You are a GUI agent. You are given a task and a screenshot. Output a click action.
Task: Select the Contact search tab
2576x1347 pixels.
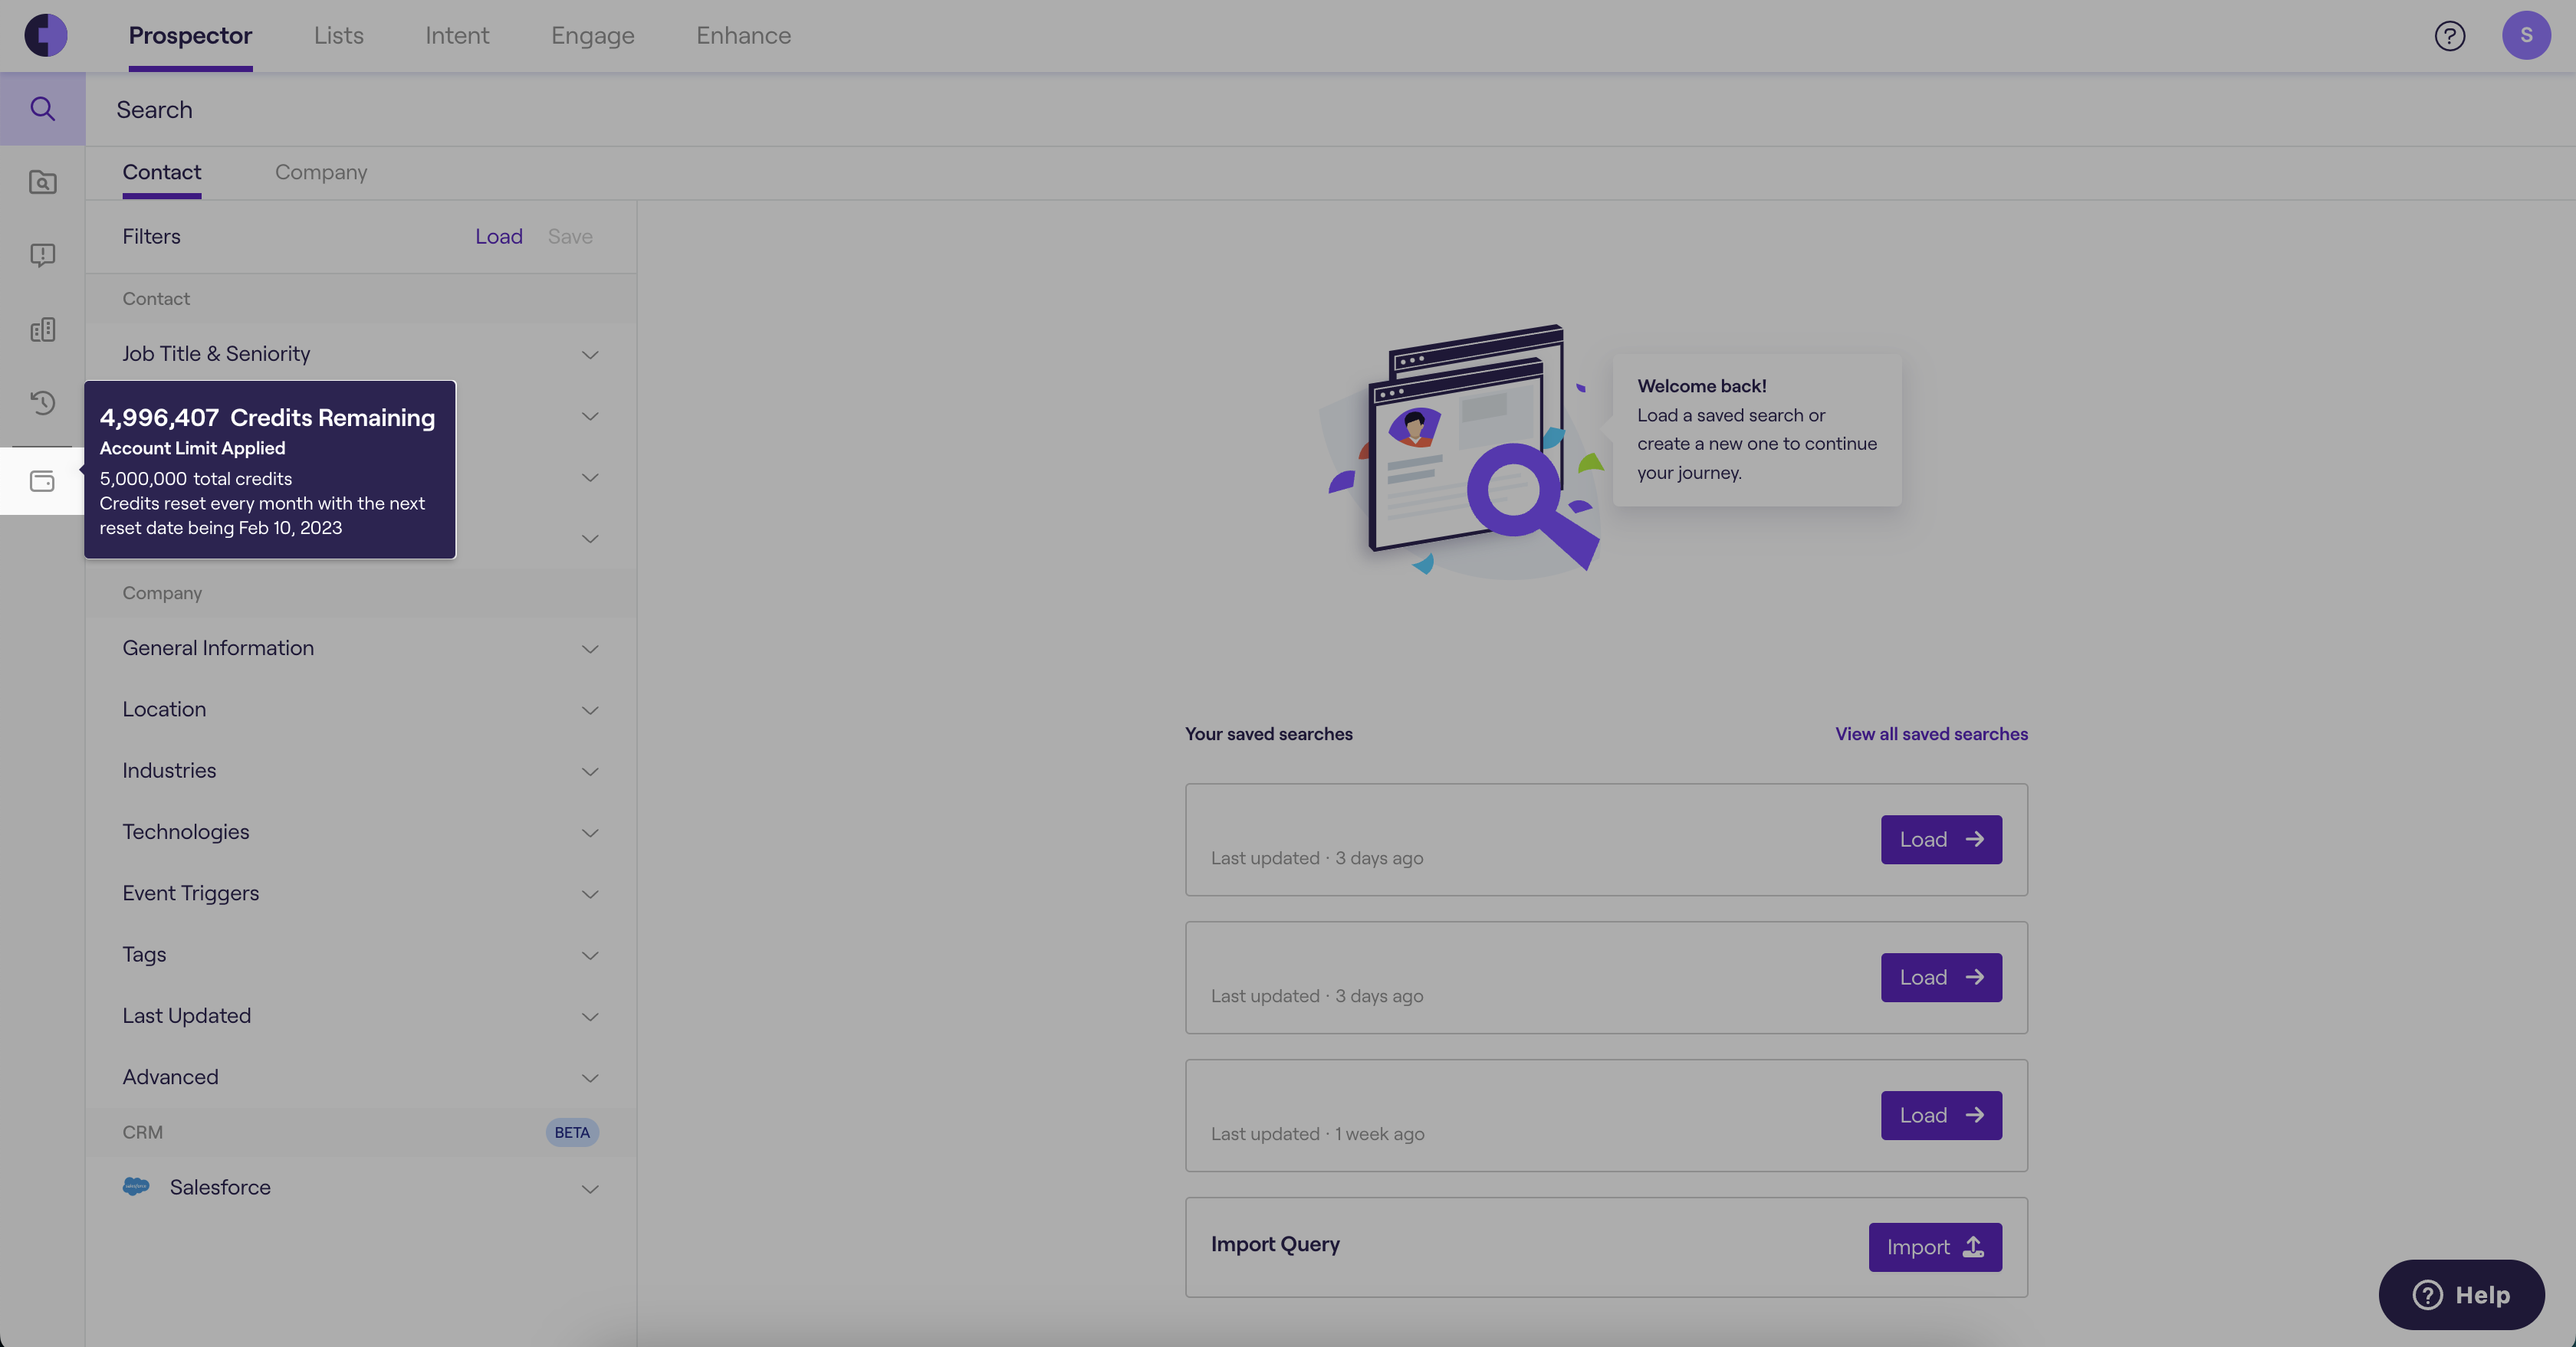161,172
